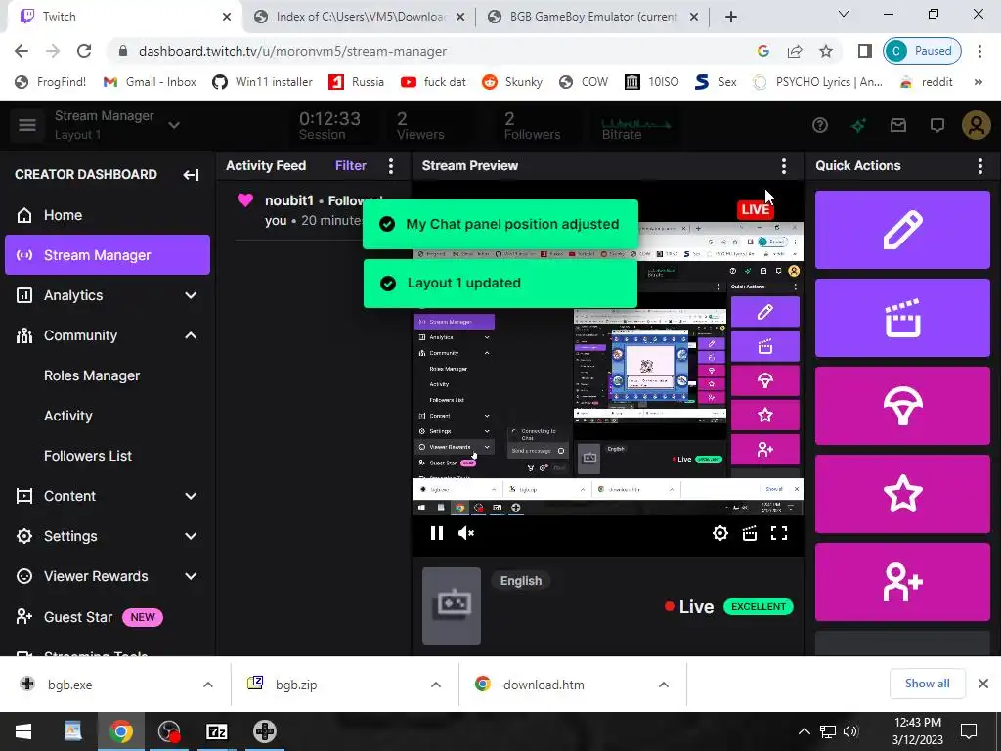Open the hamburger menu in Twitch header
This screenshot has width=1001, height=751.
(26, 125)
